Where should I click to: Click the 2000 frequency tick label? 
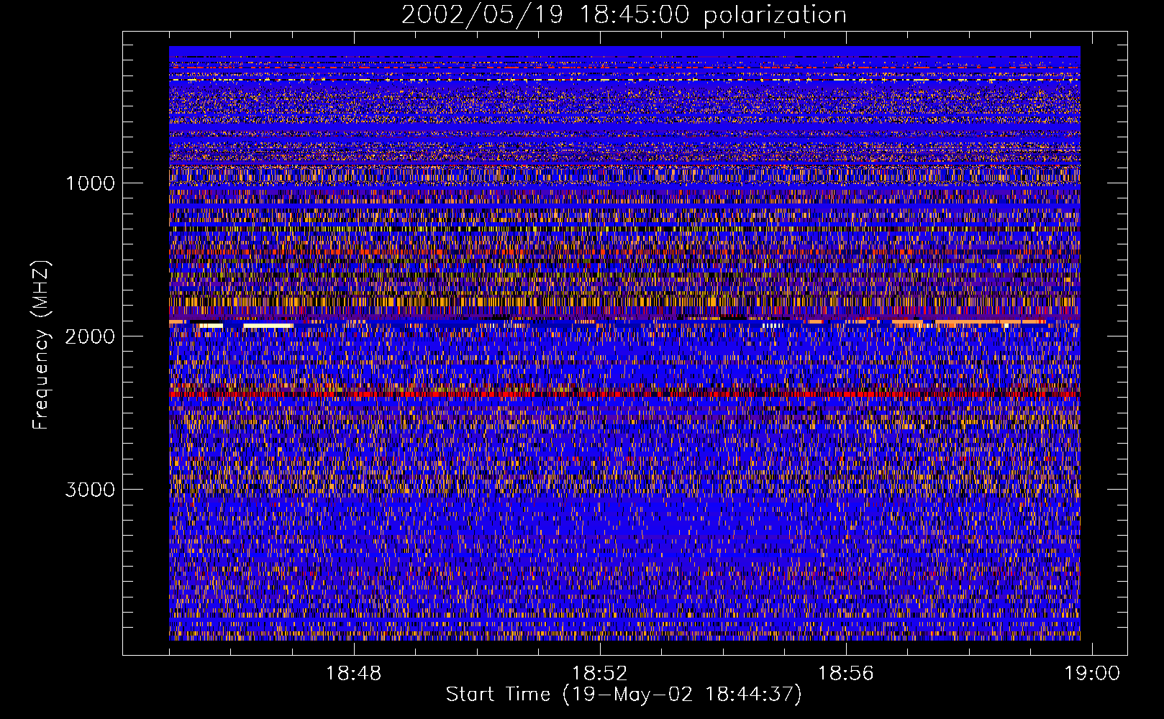pyautogui.click(x=90, y=336)
